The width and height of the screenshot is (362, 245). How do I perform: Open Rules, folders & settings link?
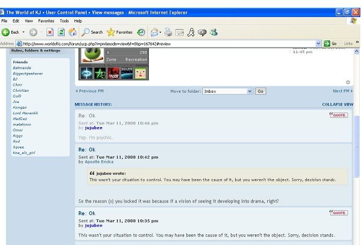36,50
